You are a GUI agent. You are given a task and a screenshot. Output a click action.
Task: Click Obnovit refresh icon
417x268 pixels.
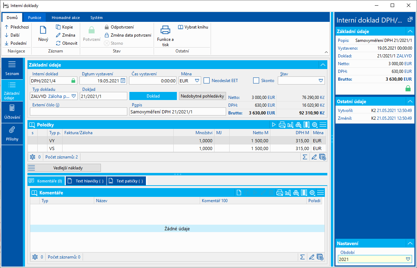pos(58,43)
